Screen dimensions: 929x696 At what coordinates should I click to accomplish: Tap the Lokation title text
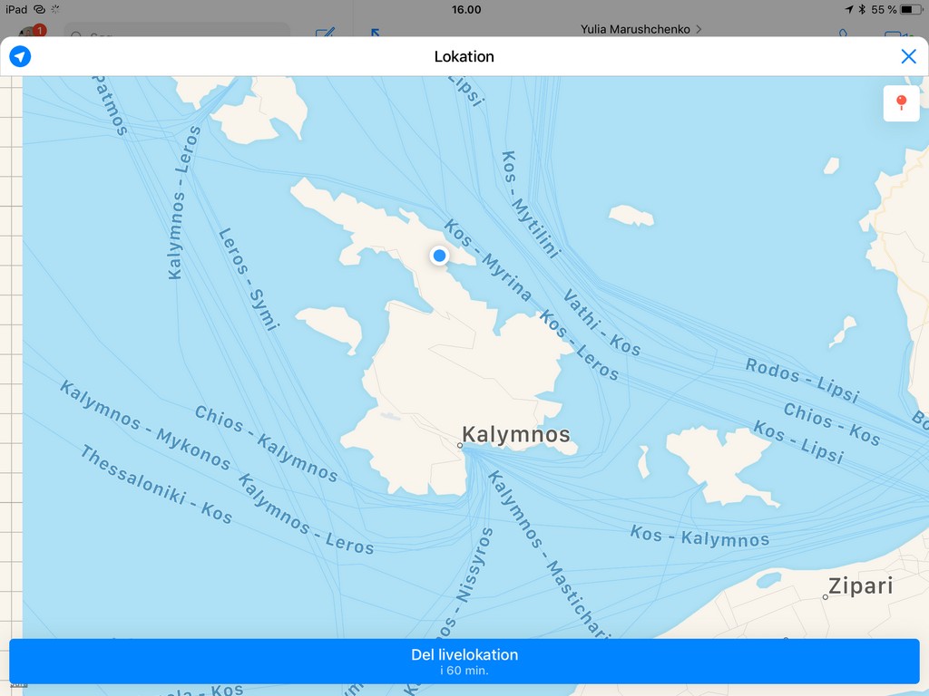pos(464,56)
